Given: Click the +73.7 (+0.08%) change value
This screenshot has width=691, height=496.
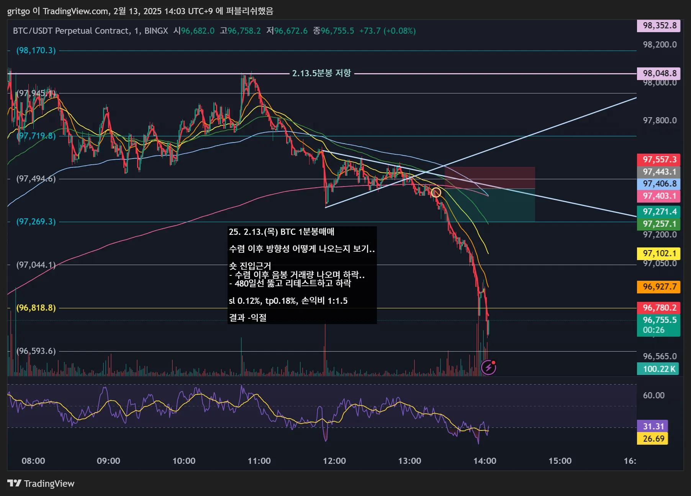Looking at the screenshot, I should [387, 31].
